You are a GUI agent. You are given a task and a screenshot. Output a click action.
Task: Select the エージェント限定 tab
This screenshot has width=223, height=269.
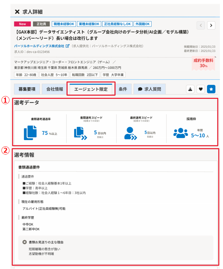click(x=91, y=89)
